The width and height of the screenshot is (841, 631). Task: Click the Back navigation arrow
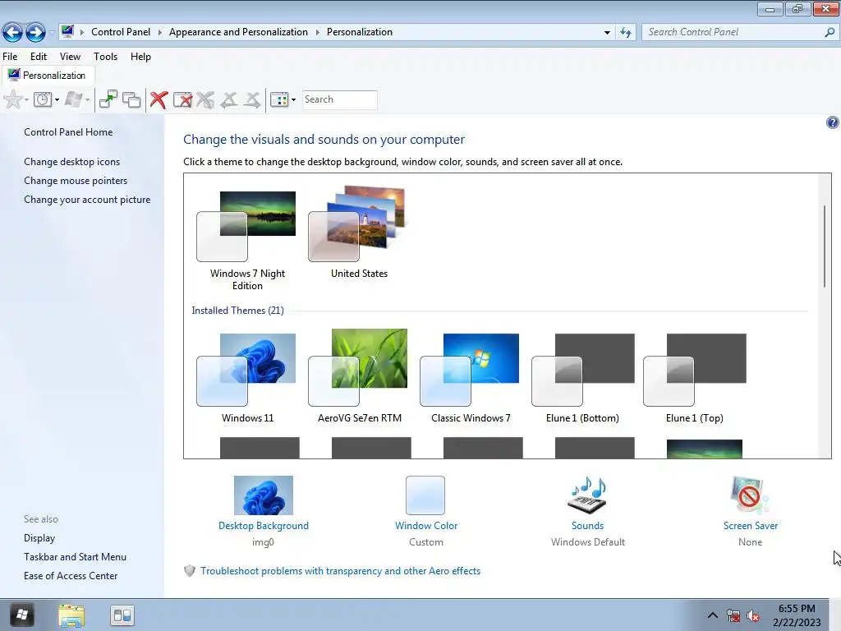(x=12, y=32)
